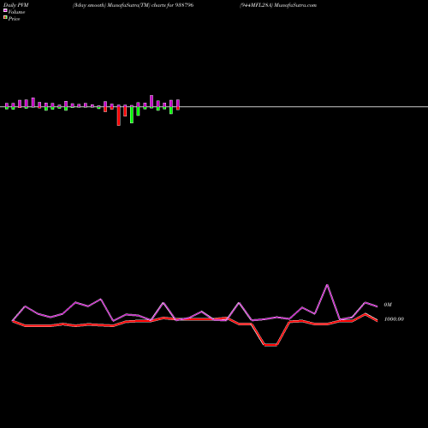Select the Volume legend label

[x=16, y=12]
